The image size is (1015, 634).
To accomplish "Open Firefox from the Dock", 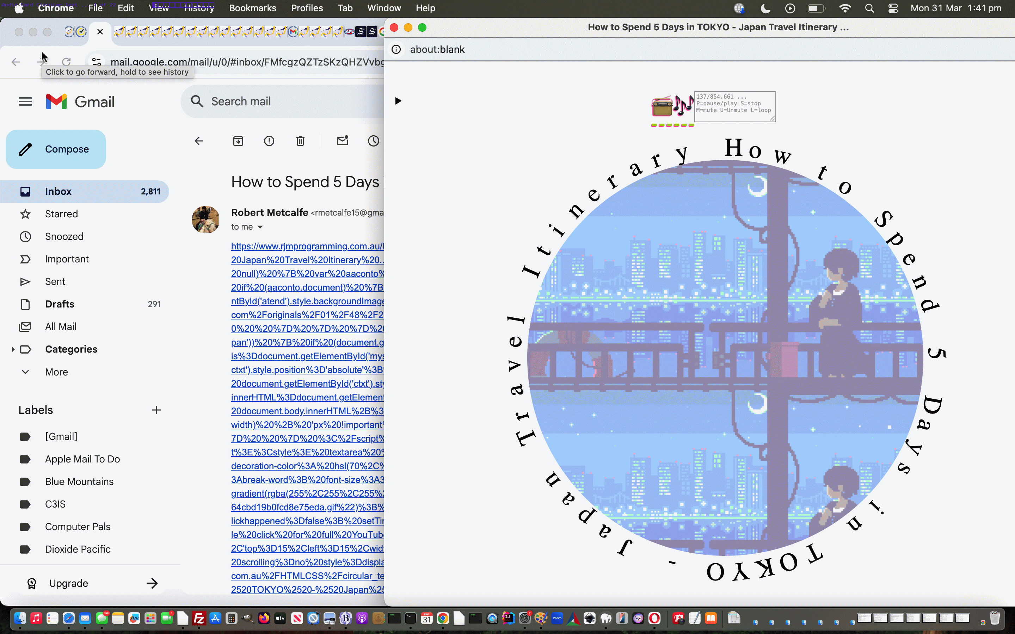I will pos(264,618).
